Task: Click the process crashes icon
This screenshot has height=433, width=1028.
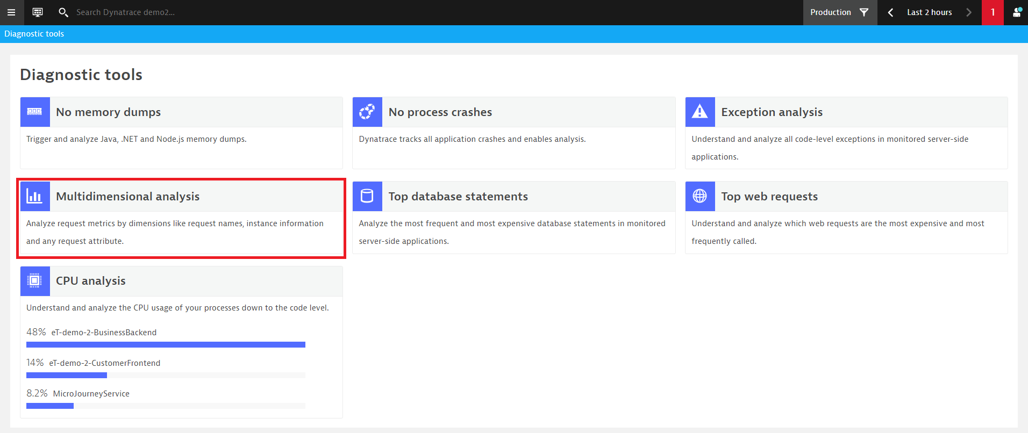Action: click(x=367, y=112)
